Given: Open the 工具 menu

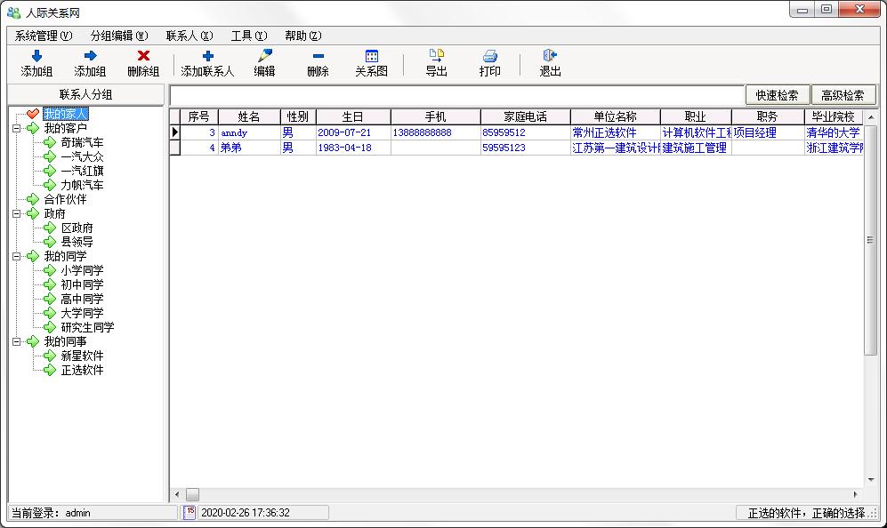Looking at the screenshot, I should pos(248,36).
